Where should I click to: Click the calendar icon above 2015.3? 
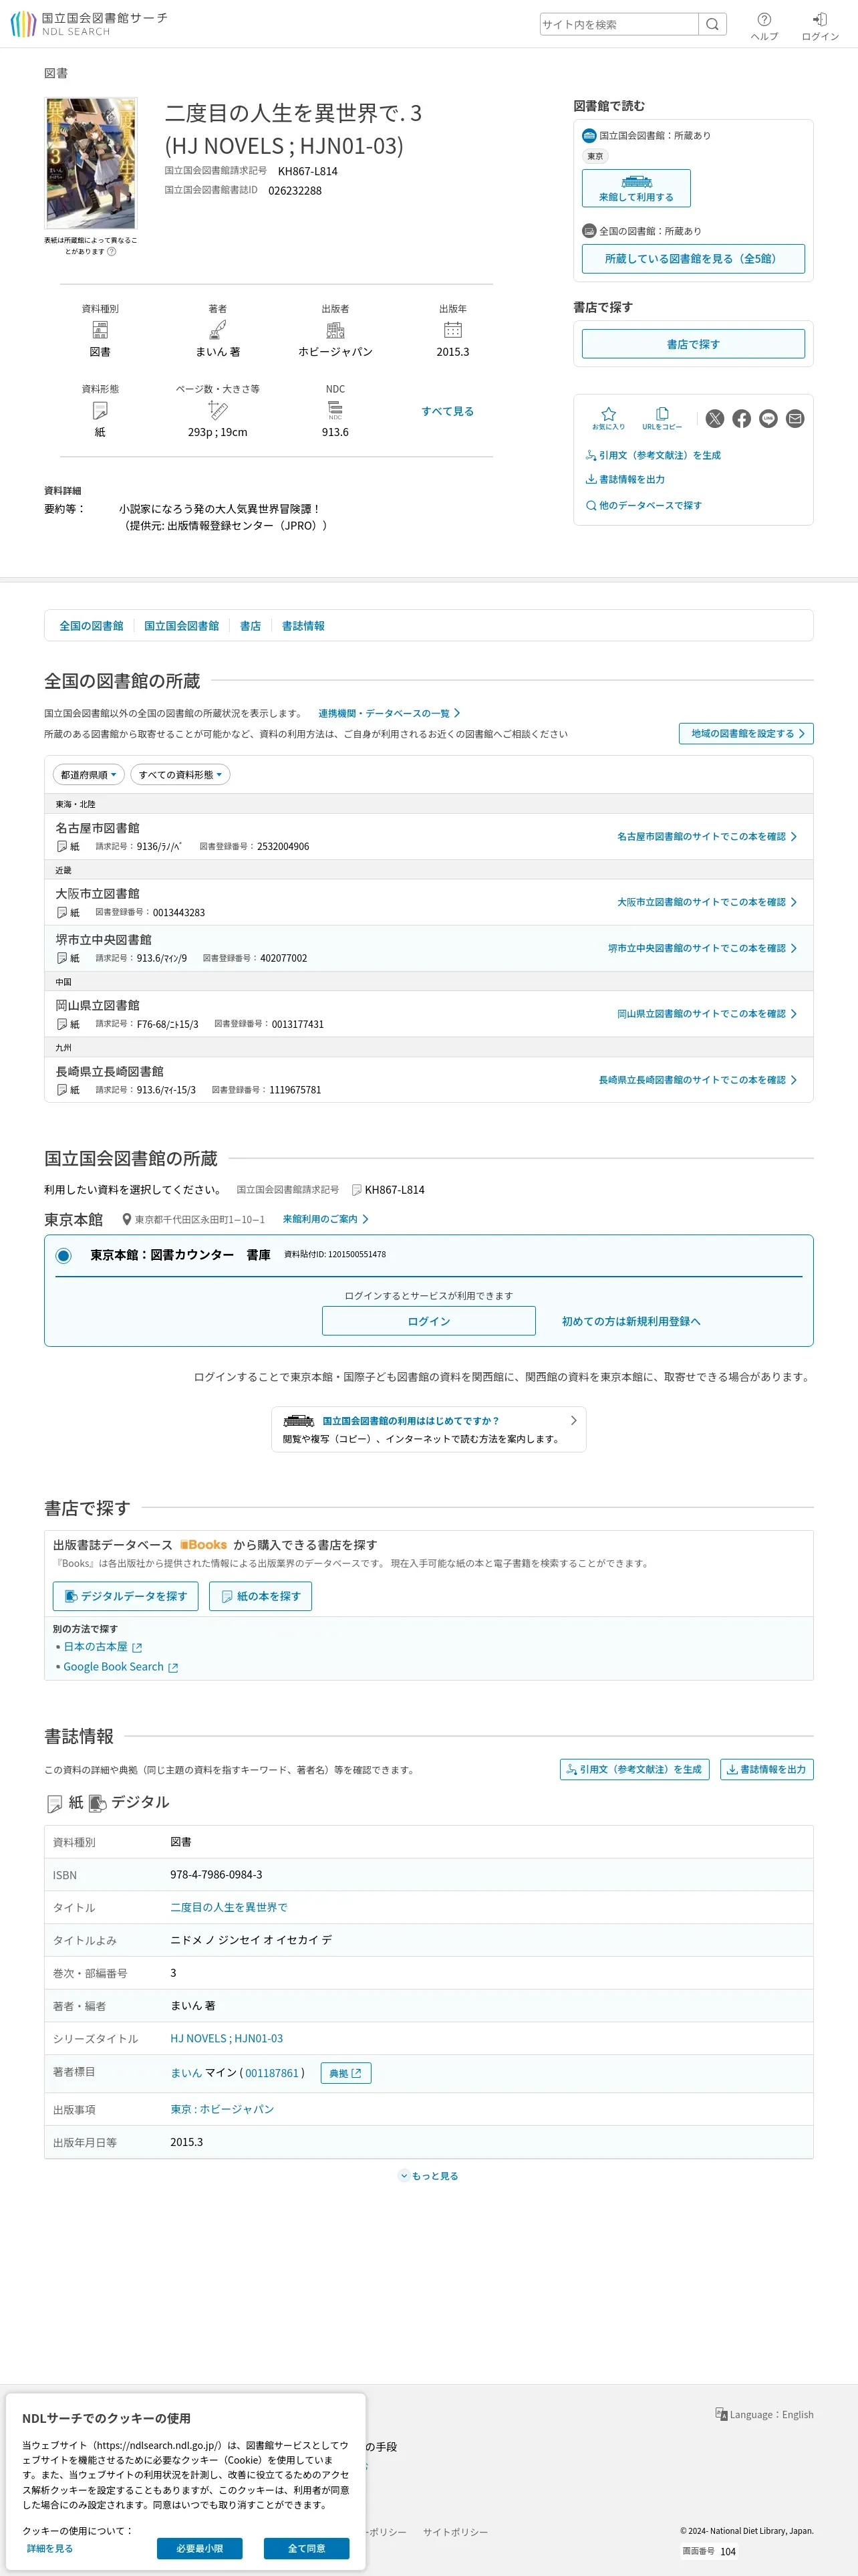(452, 330)
